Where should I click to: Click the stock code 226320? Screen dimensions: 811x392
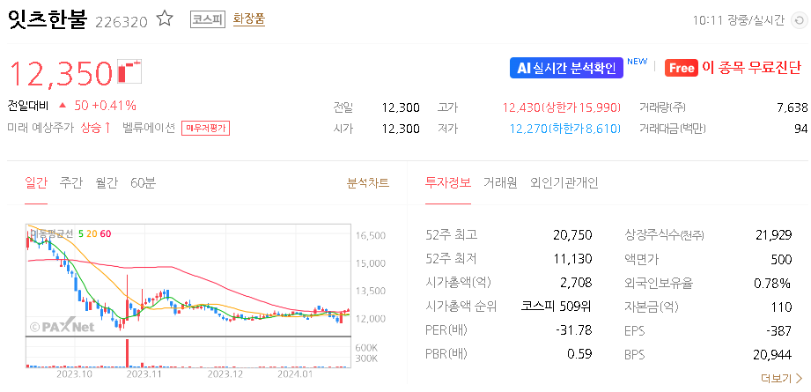(122, 22)
